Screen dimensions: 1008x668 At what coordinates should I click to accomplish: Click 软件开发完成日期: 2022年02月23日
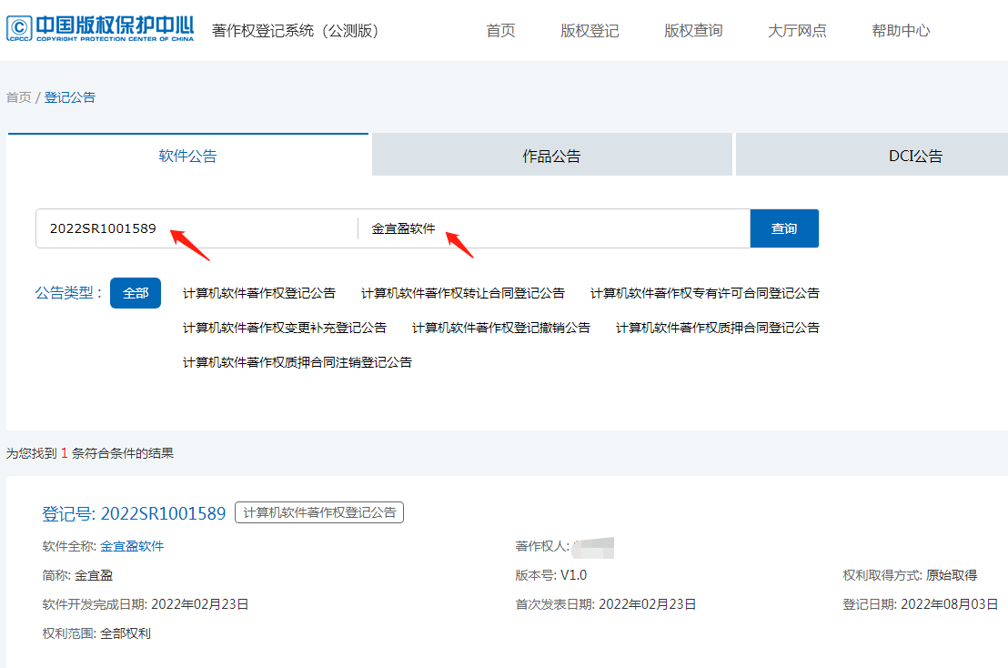click(x=146, y=604)
